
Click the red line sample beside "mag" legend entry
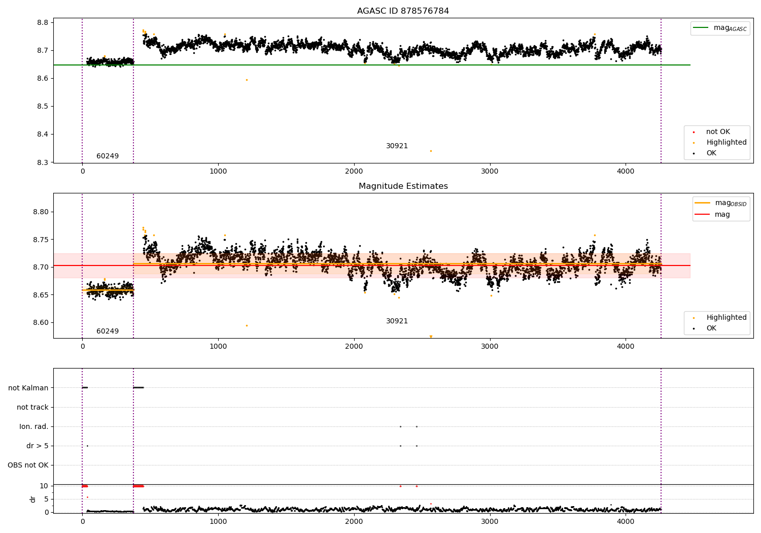(x=702, y=215)
